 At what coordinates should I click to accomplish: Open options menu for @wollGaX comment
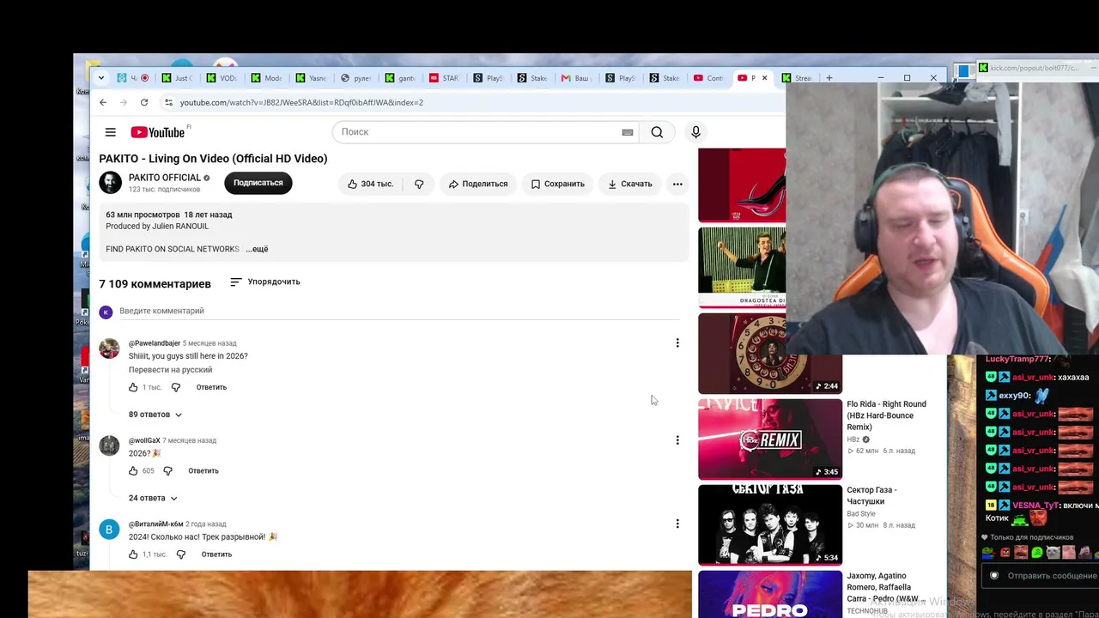[x=677, y=440]
